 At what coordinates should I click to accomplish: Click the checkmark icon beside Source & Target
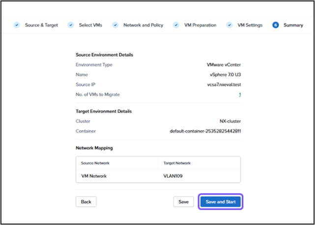[x=17, y=25]
